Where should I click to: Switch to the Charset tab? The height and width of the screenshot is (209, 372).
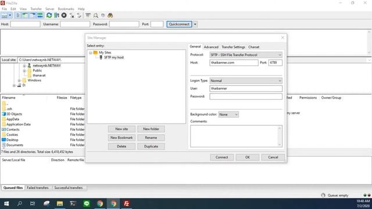(x=253, y=47)
